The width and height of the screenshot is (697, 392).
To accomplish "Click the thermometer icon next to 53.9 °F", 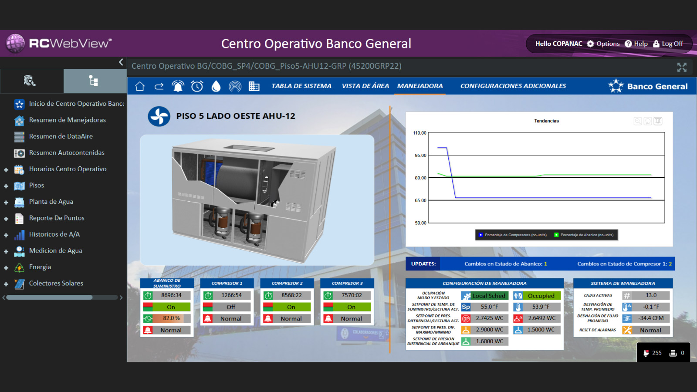I will [x=518, y=307].
